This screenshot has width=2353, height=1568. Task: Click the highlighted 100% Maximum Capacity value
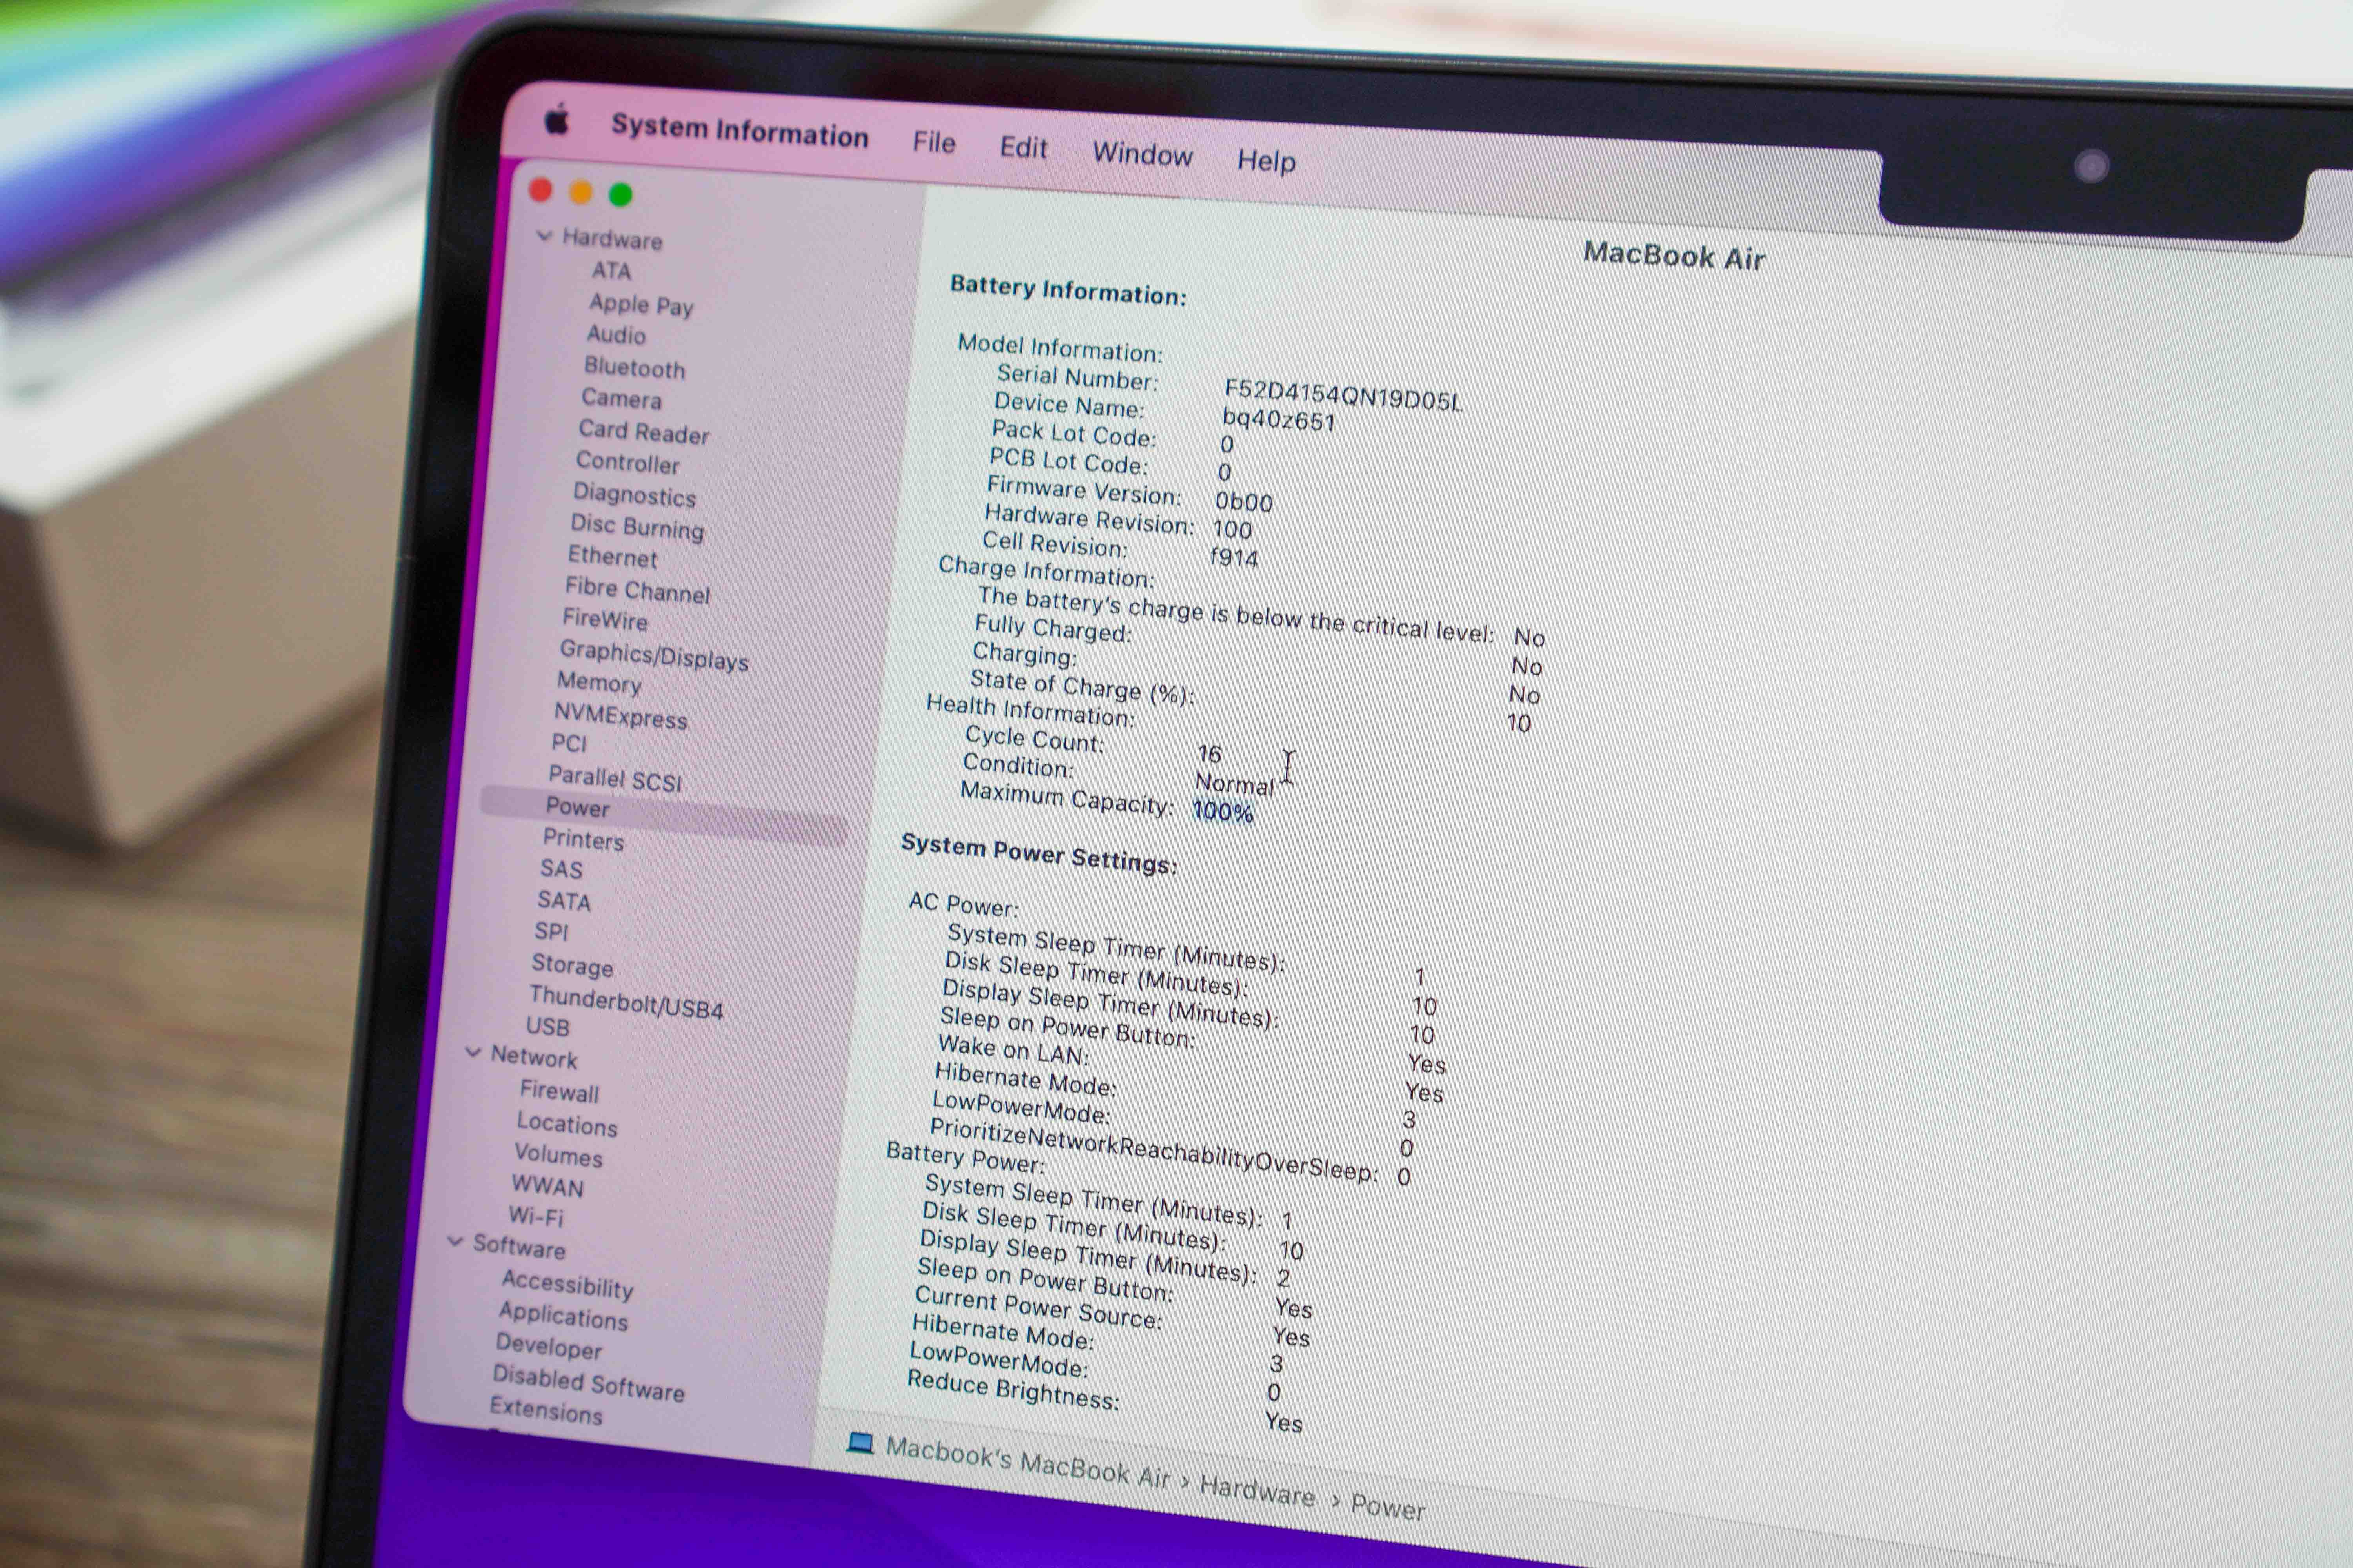[1222, 811]
